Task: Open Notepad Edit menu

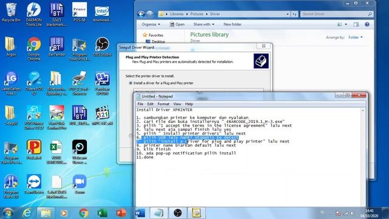Action: pos(150,104)
